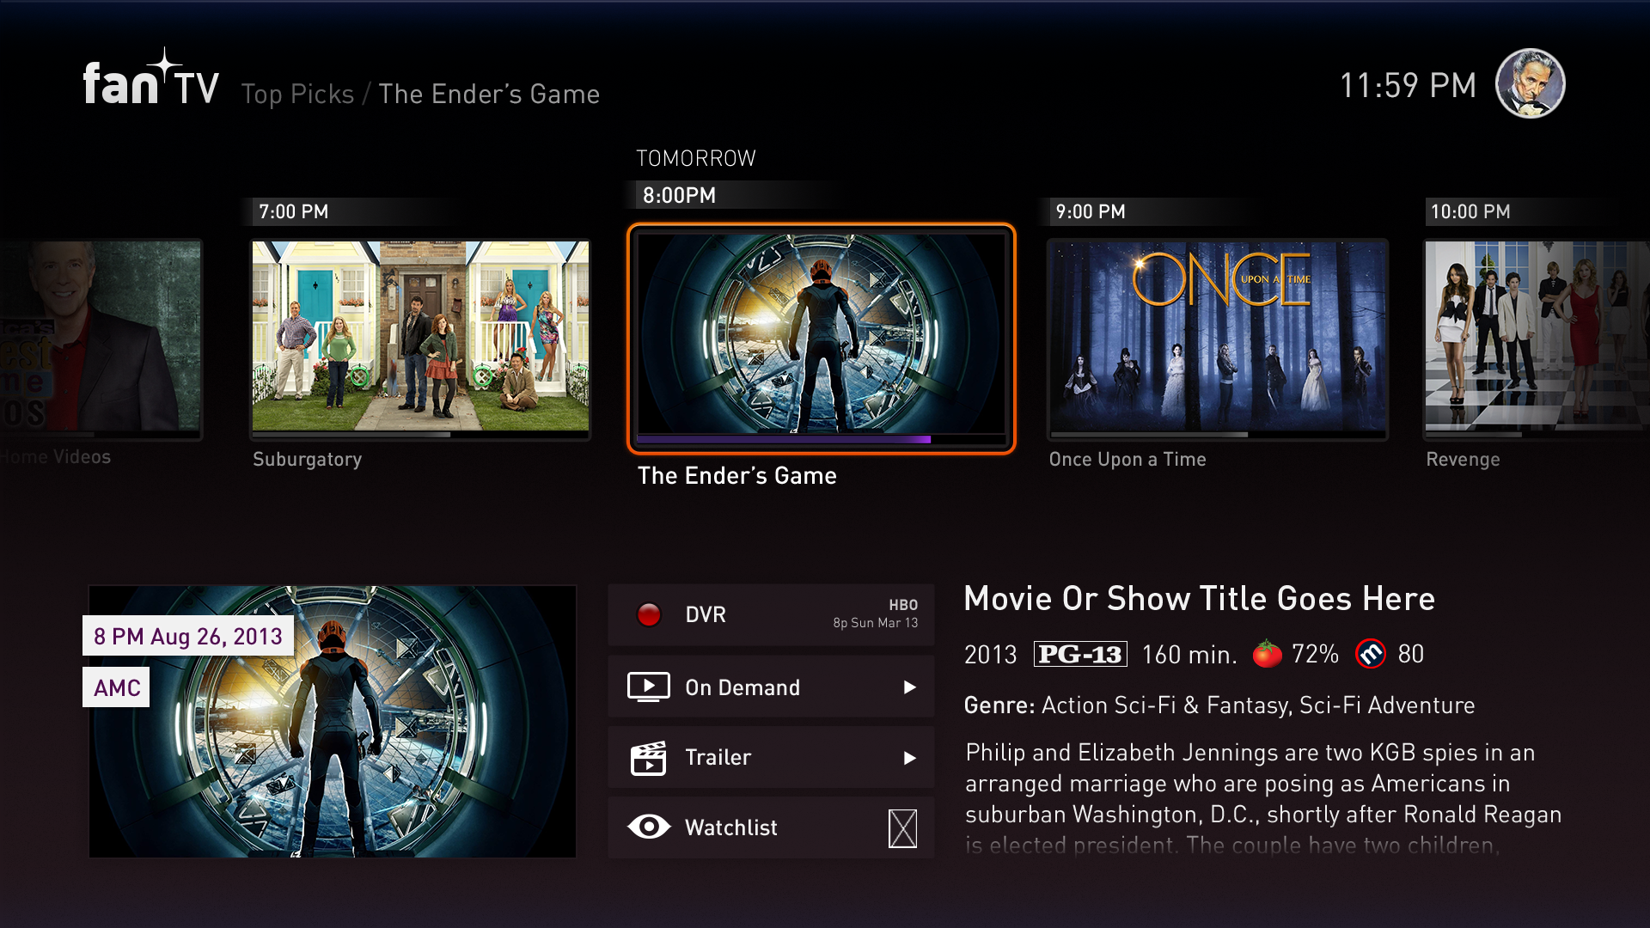Click the 2013 release year
The width and height of the screenshot is (1650, 928).
pos(990,655)
